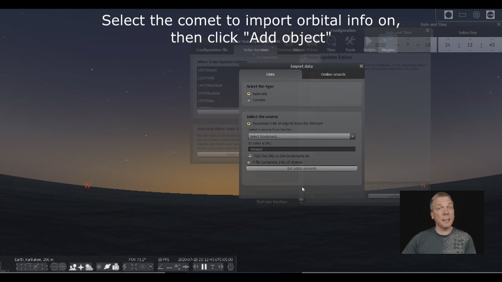
Task: Select the Asteroids radio button
Action: pyautogui.click(x=249, y=94)
